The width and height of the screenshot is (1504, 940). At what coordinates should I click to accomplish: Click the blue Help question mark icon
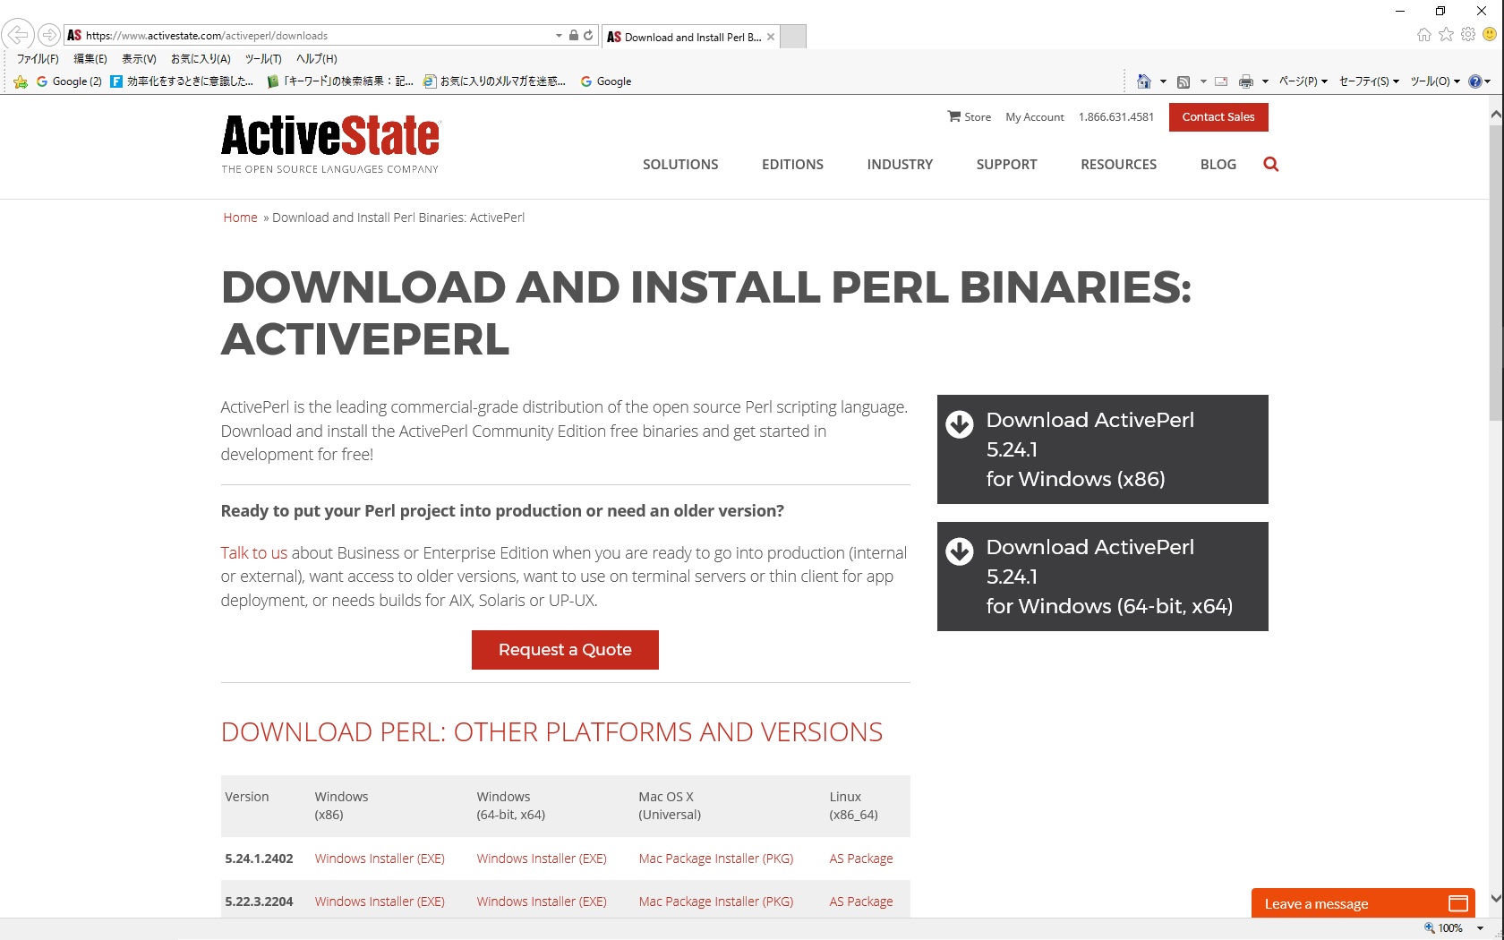[1475, 81]
